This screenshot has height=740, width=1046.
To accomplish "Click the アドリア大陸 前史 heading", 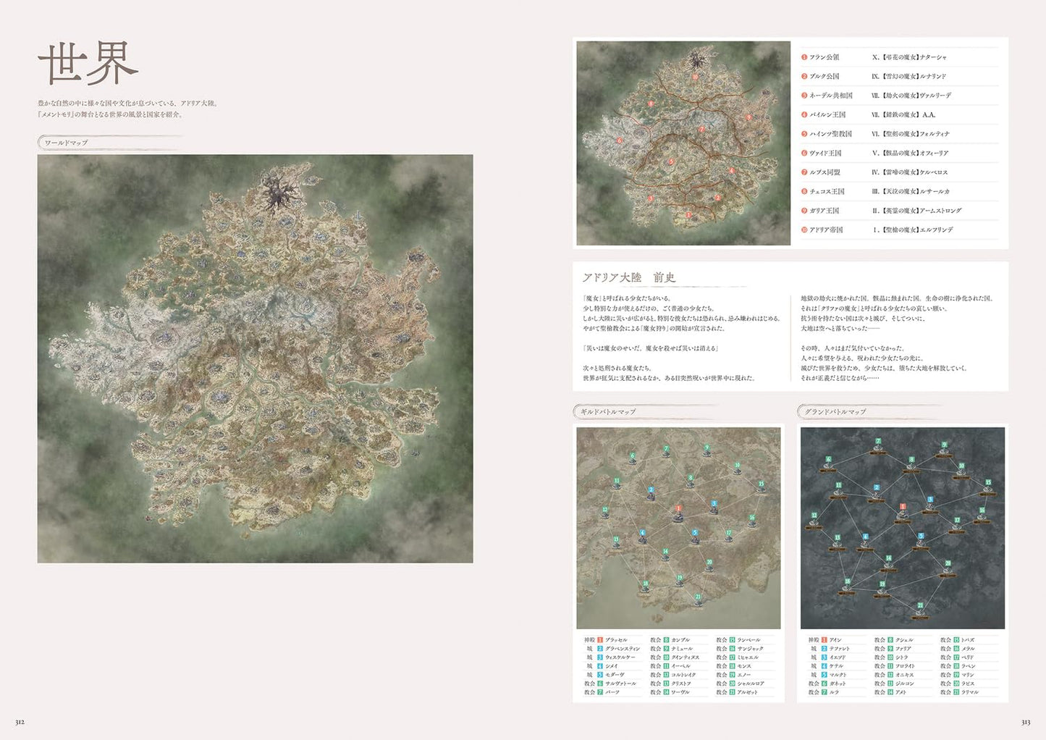I will click(x=628, y=277).
